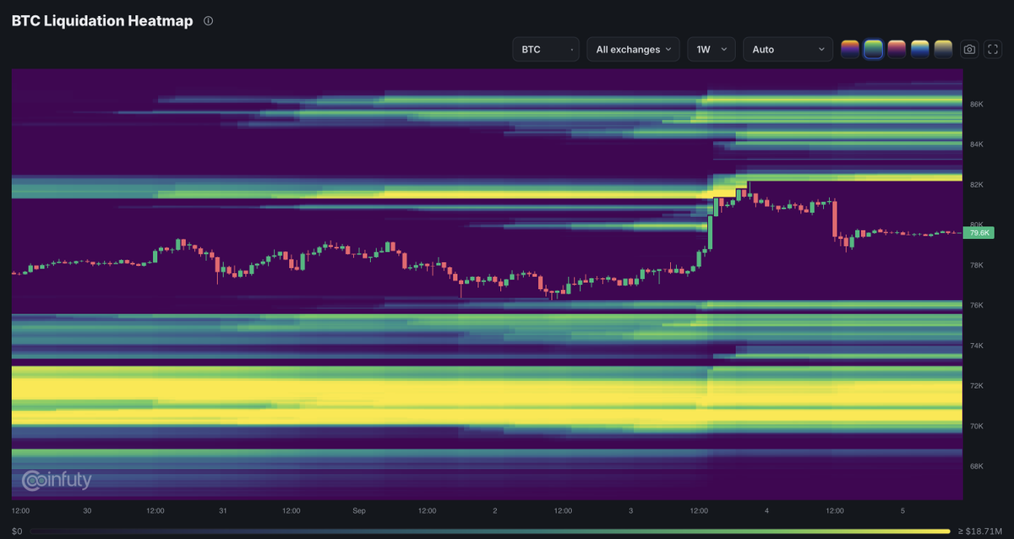Viewport: 1014px width, 539px height.
Task: Click the BTC Liquidation Heatmap title
Action: tap(102, 20)
